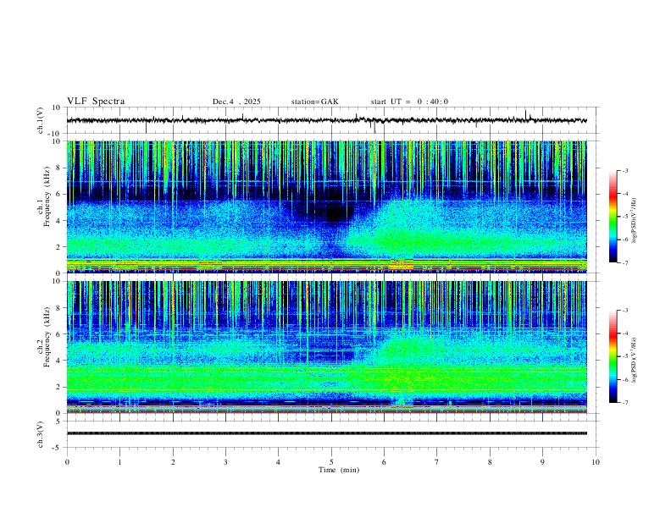Click the 'ch.3(V)' axis label
The image size is (671, 518).
coord(41,434)
